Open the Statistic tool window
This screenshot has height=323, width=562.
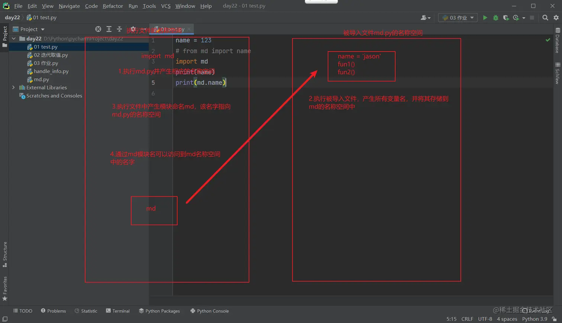click(x=86, y=311)
